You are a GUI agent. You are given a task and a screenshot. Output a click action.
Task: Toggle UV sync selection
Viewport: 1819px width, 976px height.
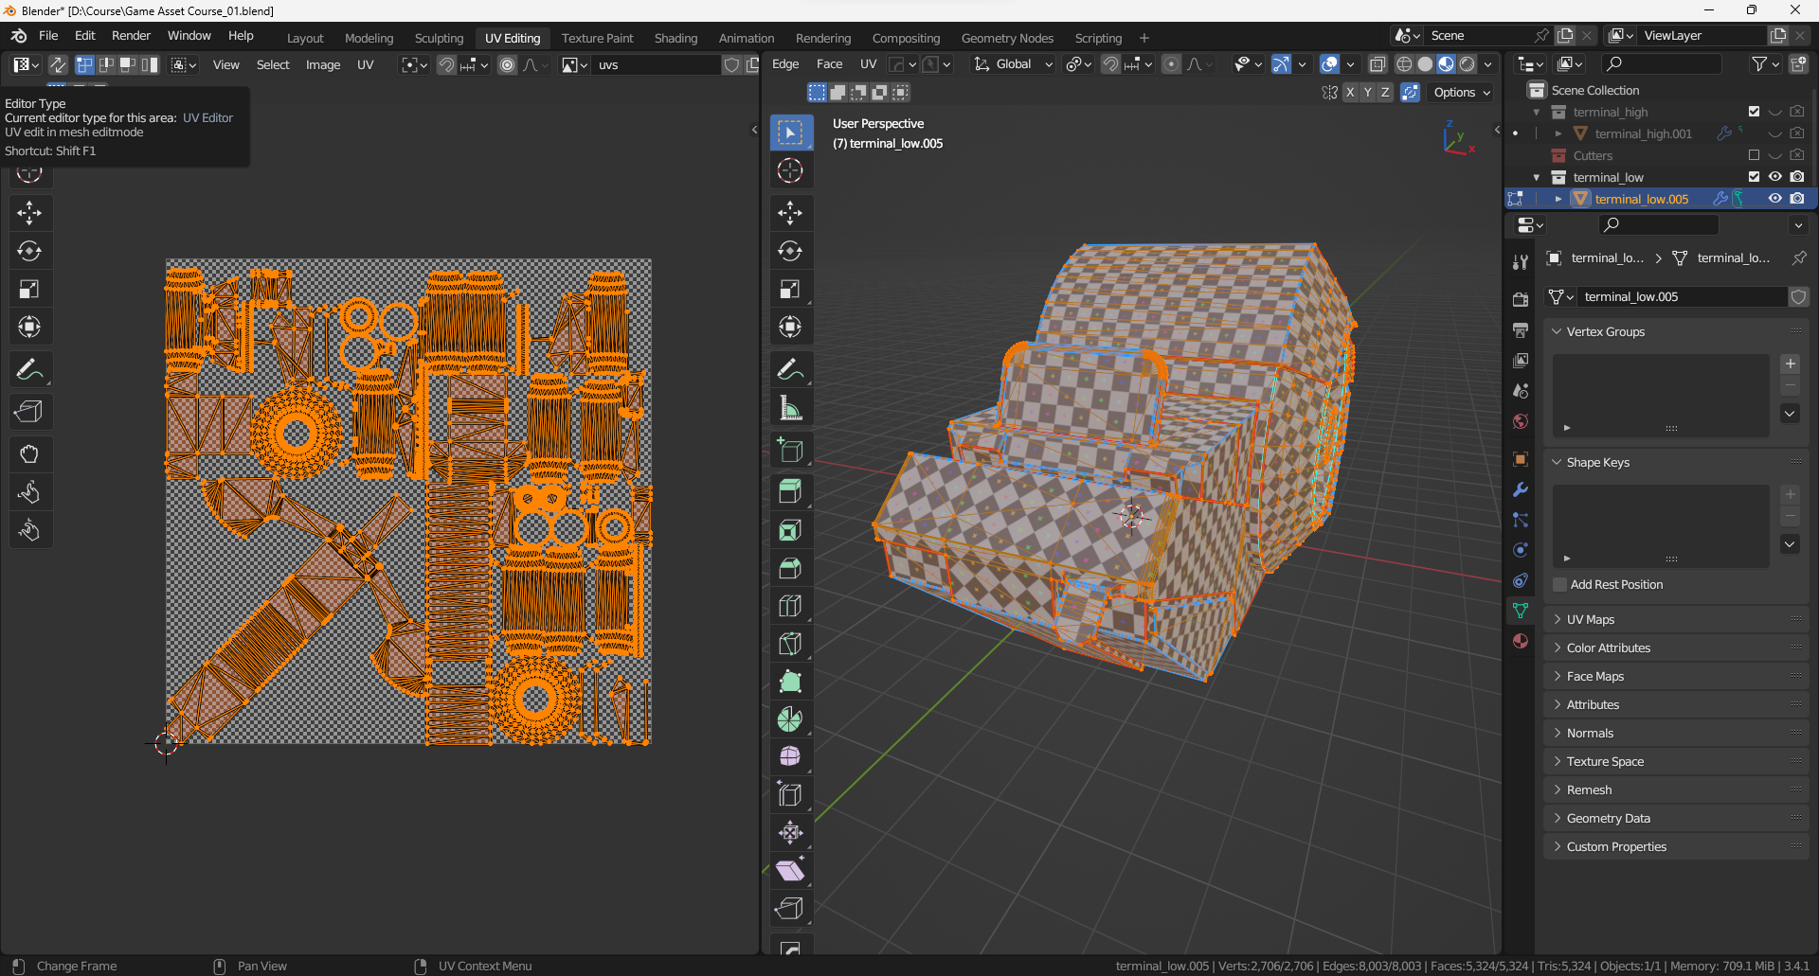tap(58, 64)
